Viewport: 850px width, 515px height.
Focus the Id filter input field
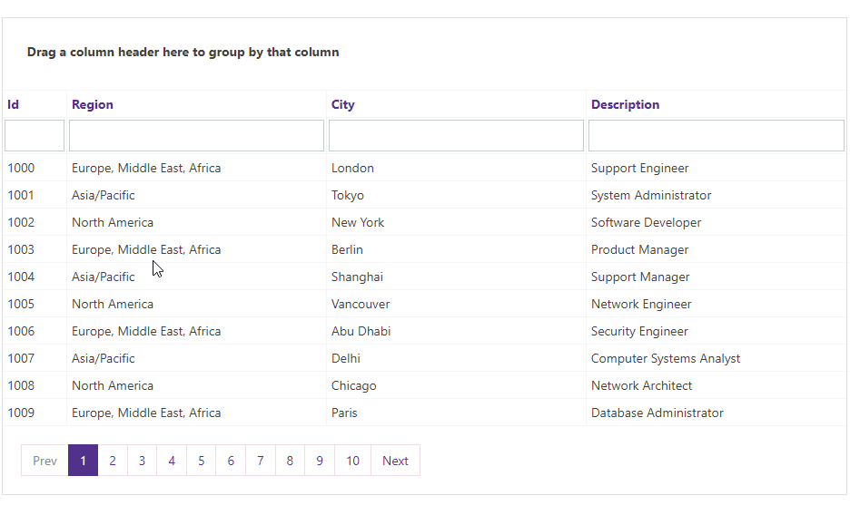(x=35, y=136)
